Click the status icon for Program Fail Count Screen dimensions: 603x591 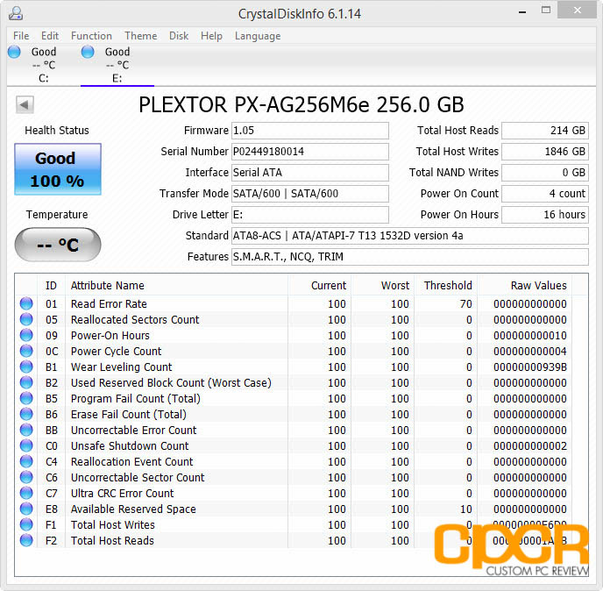(26, 398)
